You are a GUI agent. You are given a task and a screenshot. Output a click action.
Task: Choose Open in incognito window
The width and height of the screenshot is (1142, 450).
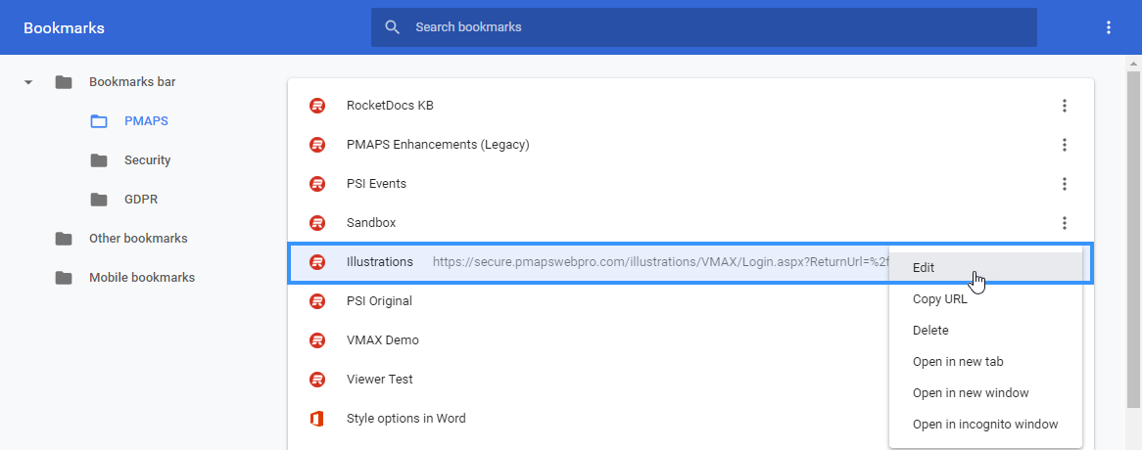coord(985,424)
